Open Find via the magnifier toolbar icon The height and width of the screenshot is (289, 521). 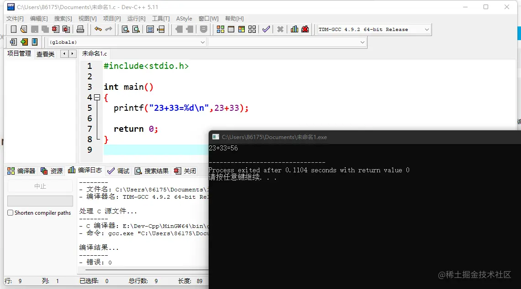125,29
